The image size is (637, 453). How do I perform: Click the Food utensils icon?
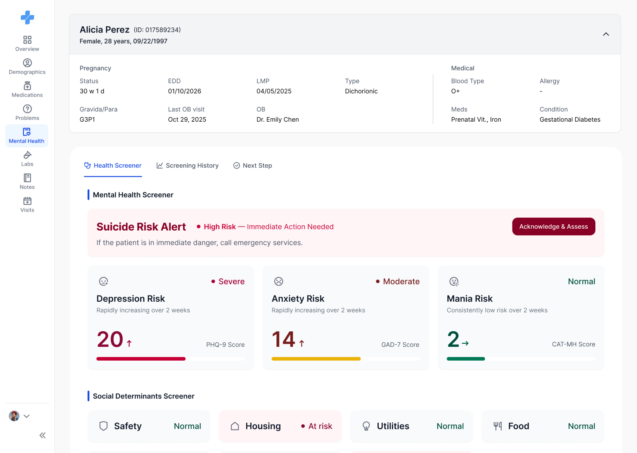pos(497,426)
